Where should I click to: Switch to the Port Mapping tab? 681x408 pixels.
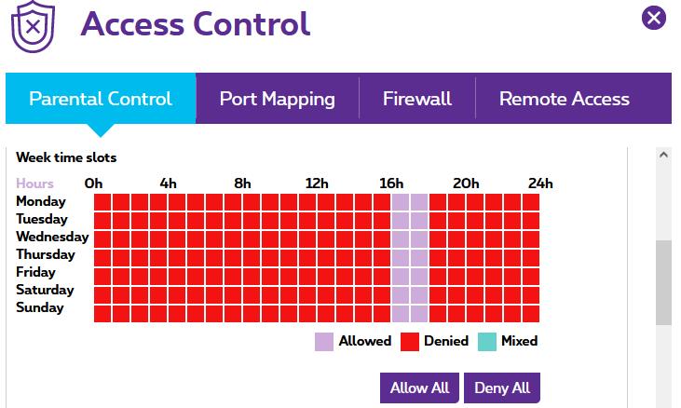point(277,99)
